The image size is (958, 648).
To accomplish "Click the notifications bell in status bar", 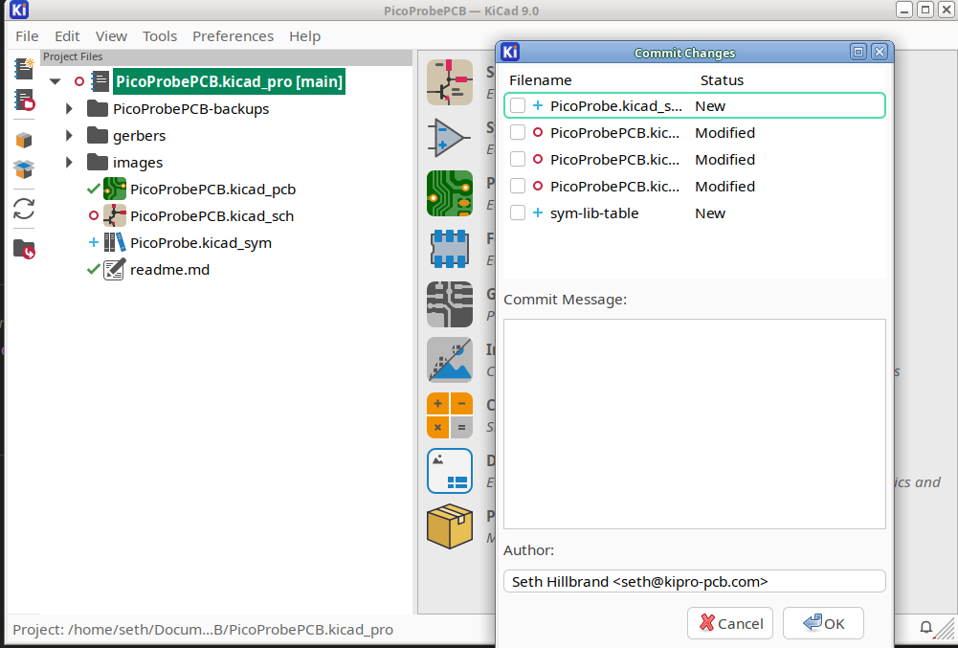I will (x=926, y=627).
